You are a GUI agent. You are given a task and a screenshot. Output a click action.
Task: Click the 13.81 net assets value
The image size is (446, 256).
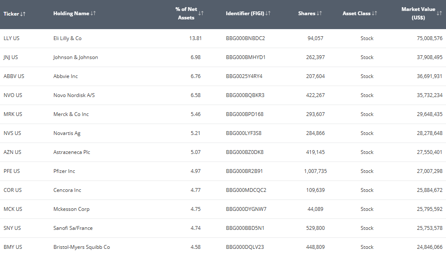click(195, 38)
